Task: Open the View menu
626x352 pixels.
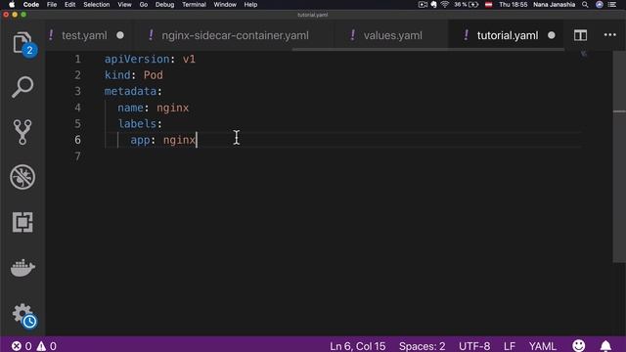Action: click(x=124, y=4)
